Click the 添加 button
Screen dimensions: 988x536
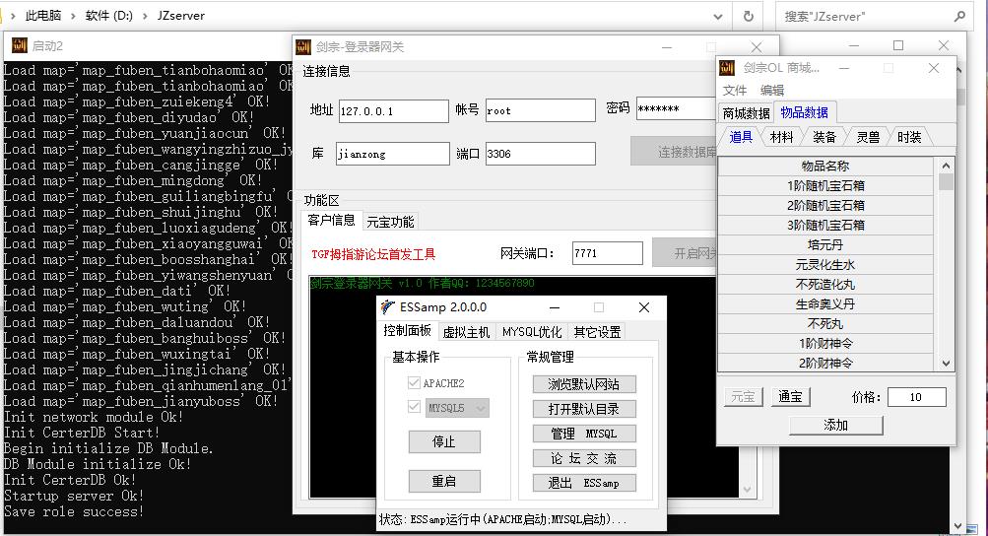835,425
